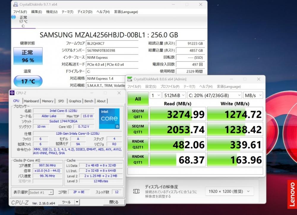Viewport: 297px width, 215px height.
Task: Switch to the Bench tab in CPU-Z
Action: tap(89, 101)
